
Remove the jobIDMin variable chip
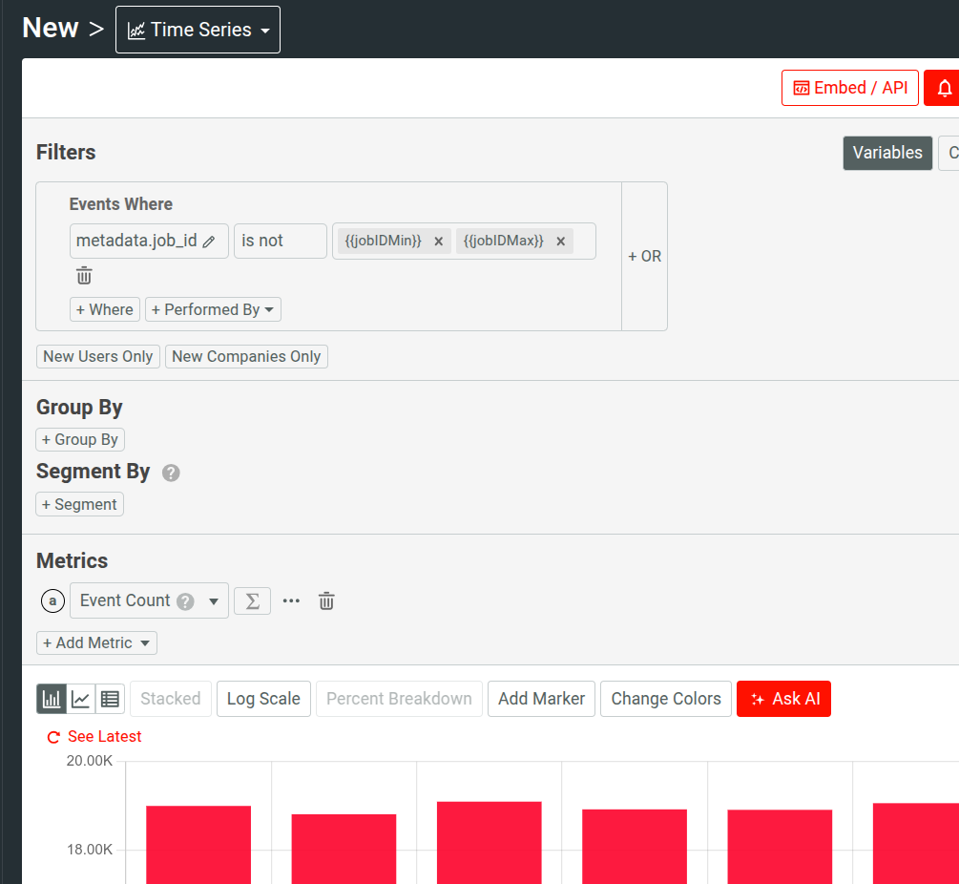click(x=438, y=241)
